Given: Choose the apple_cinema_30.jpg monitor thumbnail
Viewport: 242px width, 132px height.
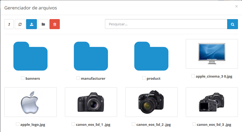Looking at the screenshot, I should (x=212, y=54).
